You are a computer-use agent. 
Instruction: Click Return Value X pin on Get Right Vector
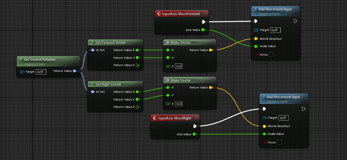137,92
